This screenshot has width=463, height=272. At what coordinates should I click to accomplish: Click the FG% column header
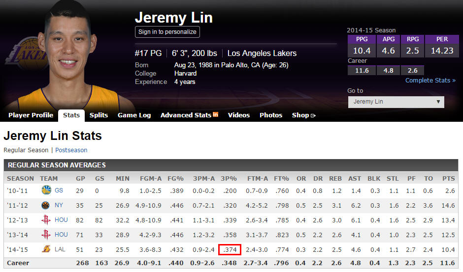click(x=175, y=178)
